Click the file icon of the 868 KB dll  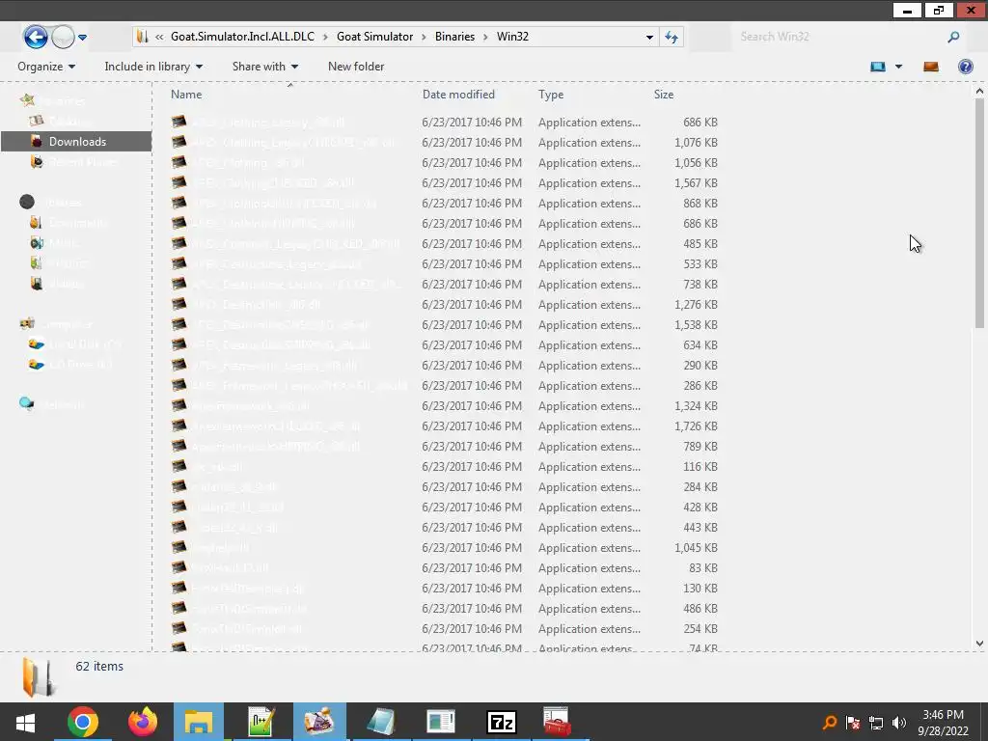pyautogui.click(x=178, y=203)
